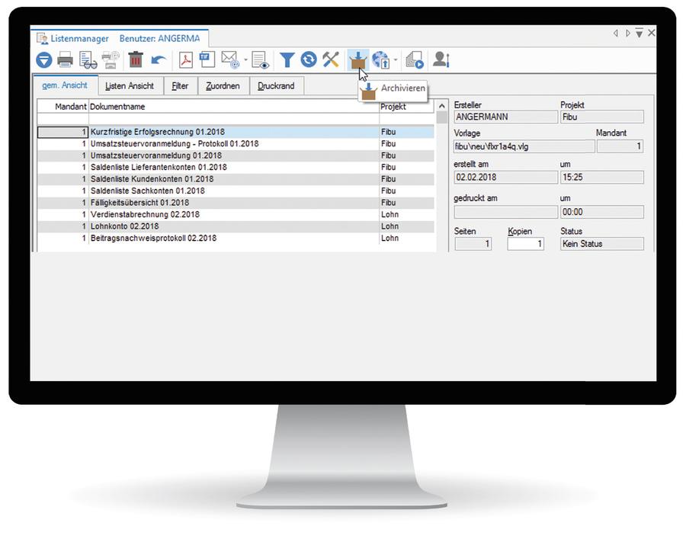Export list as PDF icon
The width and height of the screenshot is (686, 542).
click(185, 59)
